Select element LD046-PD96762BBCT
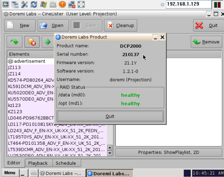The height and width of the screenshot is (177, 224). pos(31,118)
